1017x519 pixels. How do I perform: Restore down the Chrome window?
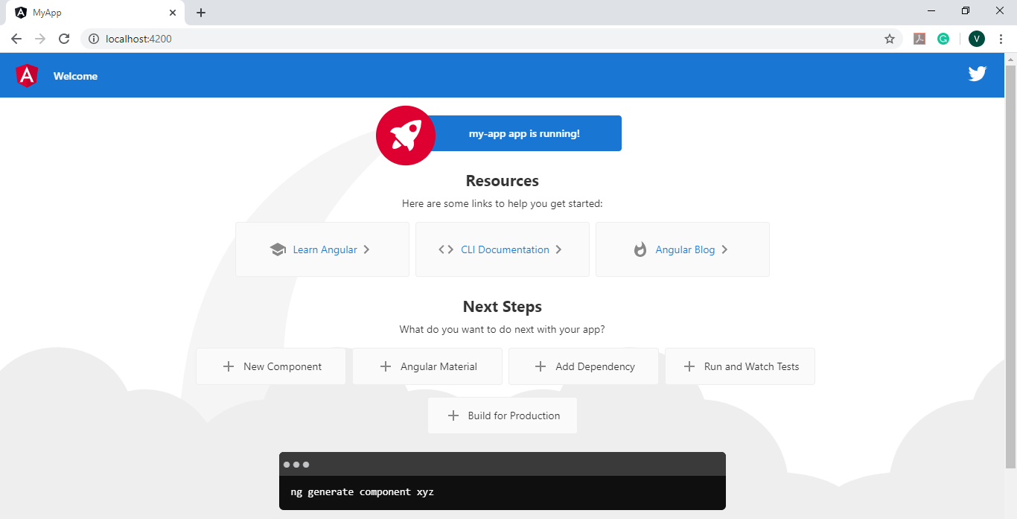(966, 10)
